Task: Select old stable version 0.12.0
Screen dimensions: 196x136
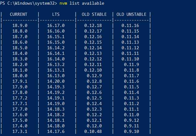Action: tap(94, 126)
